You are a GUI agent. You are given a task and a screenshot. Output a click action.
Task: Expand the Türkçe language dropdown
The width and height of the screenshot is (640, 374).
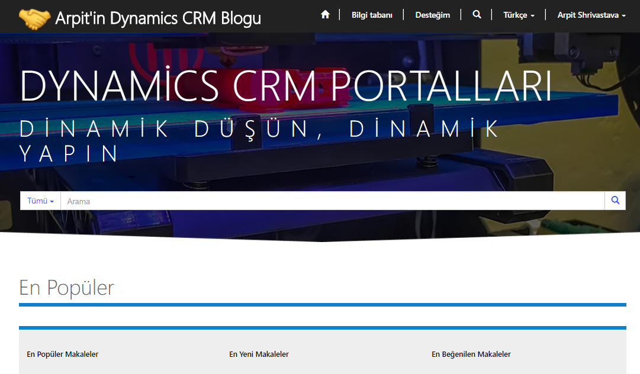(x=519, y=15)
